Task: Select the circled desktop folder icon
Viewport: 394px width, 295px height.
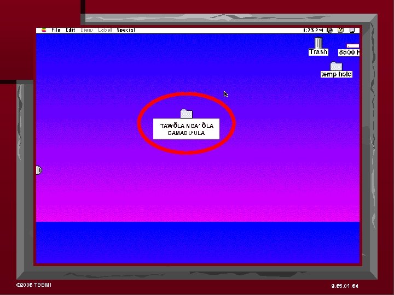Action: coord(187,114)
